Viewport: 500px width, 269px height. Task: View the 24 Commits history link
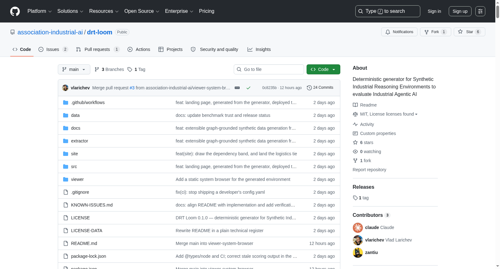pyautogui.click(x=320, y=88)
